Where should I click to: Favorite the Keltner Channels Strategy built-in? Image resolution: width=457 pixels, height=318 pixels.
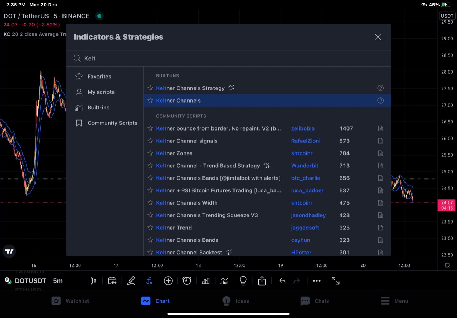[150, 88]
